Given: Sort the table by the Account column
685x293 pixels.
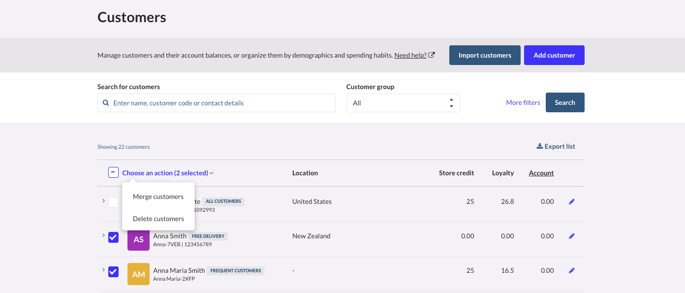Looking at the screenshot, I should coord(541,173).
